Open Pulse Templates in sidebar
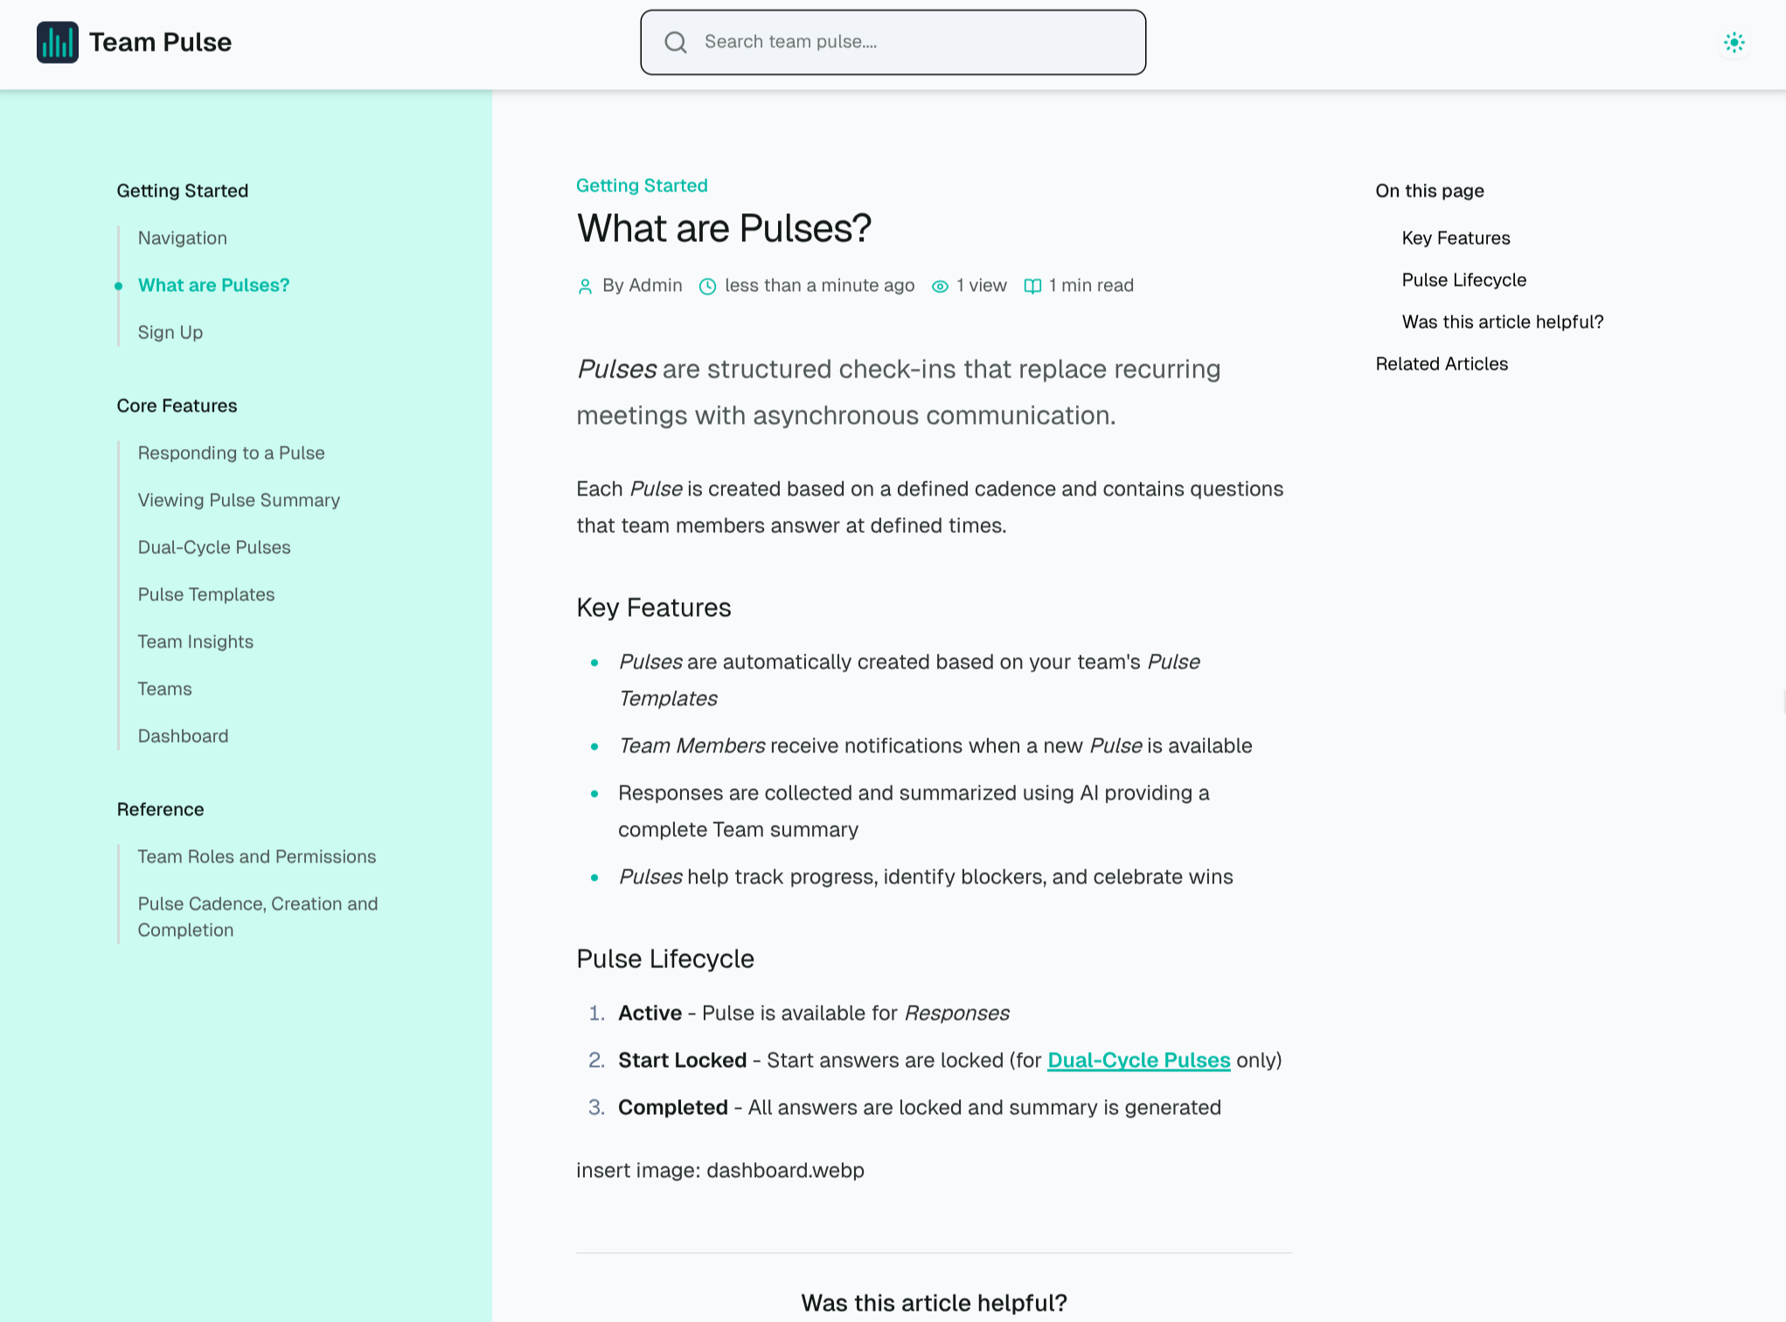 (206, 594)
